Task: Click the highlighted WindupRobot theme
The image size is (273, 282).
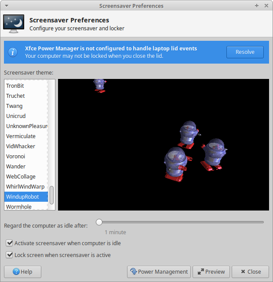Action: click(26, 196)
